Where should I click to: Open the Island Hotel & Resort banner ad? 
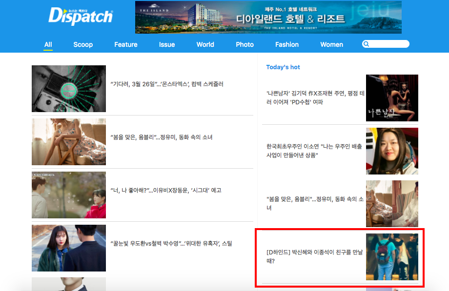(x=268, y=18)
